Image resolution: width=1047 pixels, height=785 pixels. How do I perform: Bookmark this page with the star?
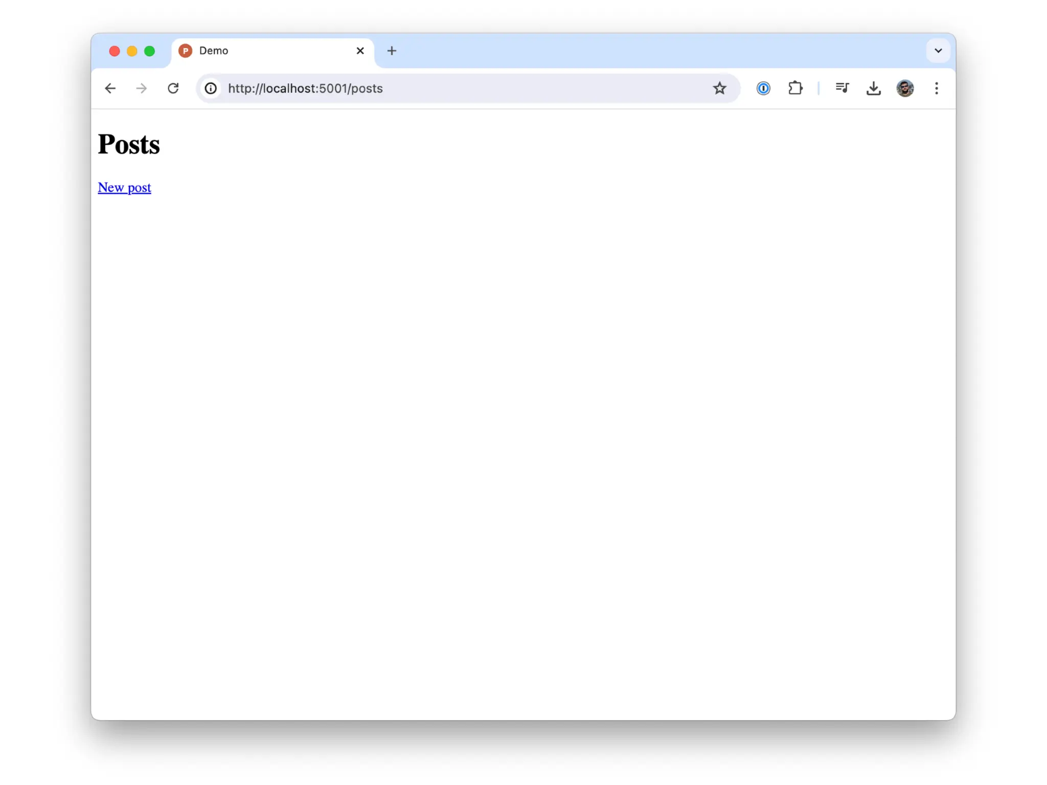[719, 88]
